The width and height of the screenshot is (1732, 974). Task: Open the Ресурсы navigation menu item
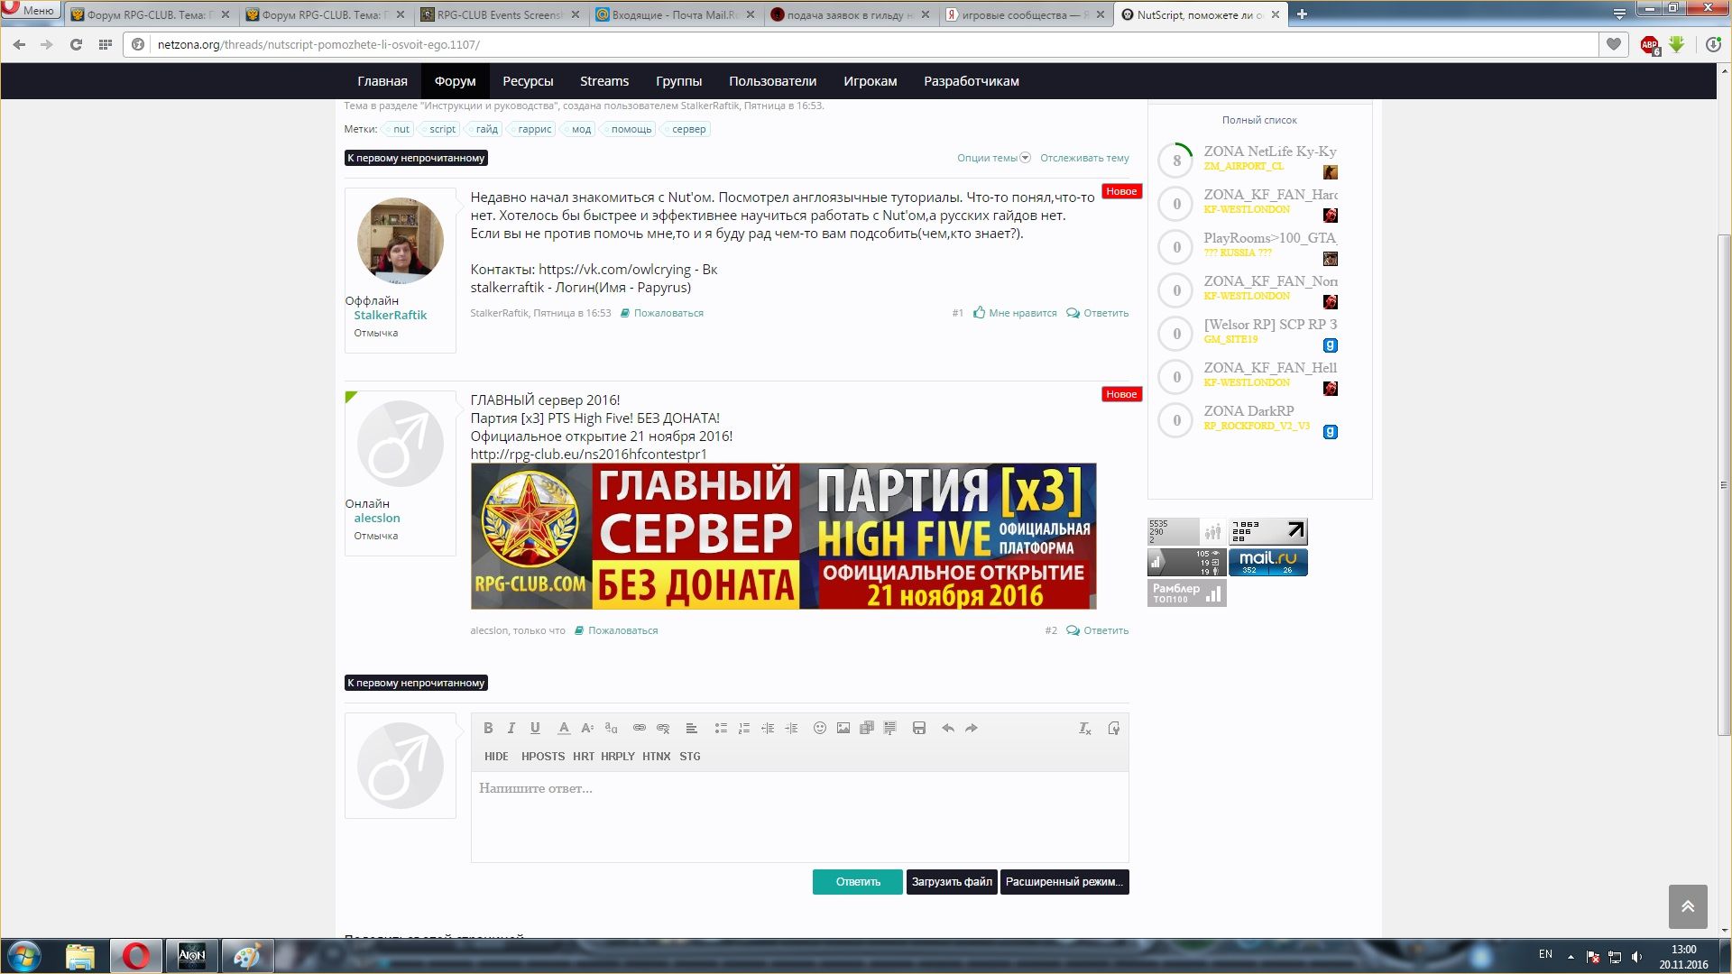click(528, 81)
